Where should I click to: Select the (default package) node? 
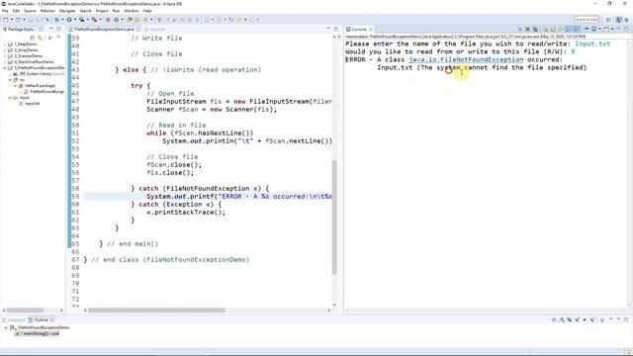[37, 86]
